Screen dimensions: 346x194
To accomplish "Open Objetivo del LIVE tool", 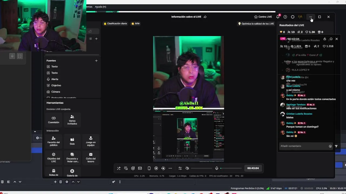I will (x=54, y=157).
